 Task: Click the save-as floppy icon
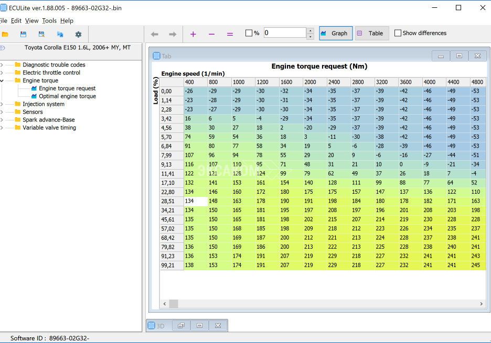pyautogui.click(x=41, y=34)
